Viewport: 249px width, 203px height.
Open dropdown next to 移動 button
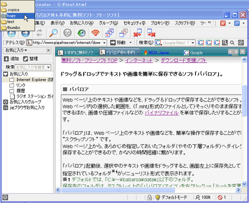pos(130,43)
